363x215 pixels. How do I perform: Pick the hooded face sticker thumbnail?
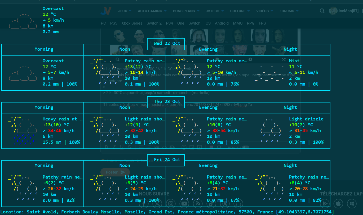coord(199,36)
